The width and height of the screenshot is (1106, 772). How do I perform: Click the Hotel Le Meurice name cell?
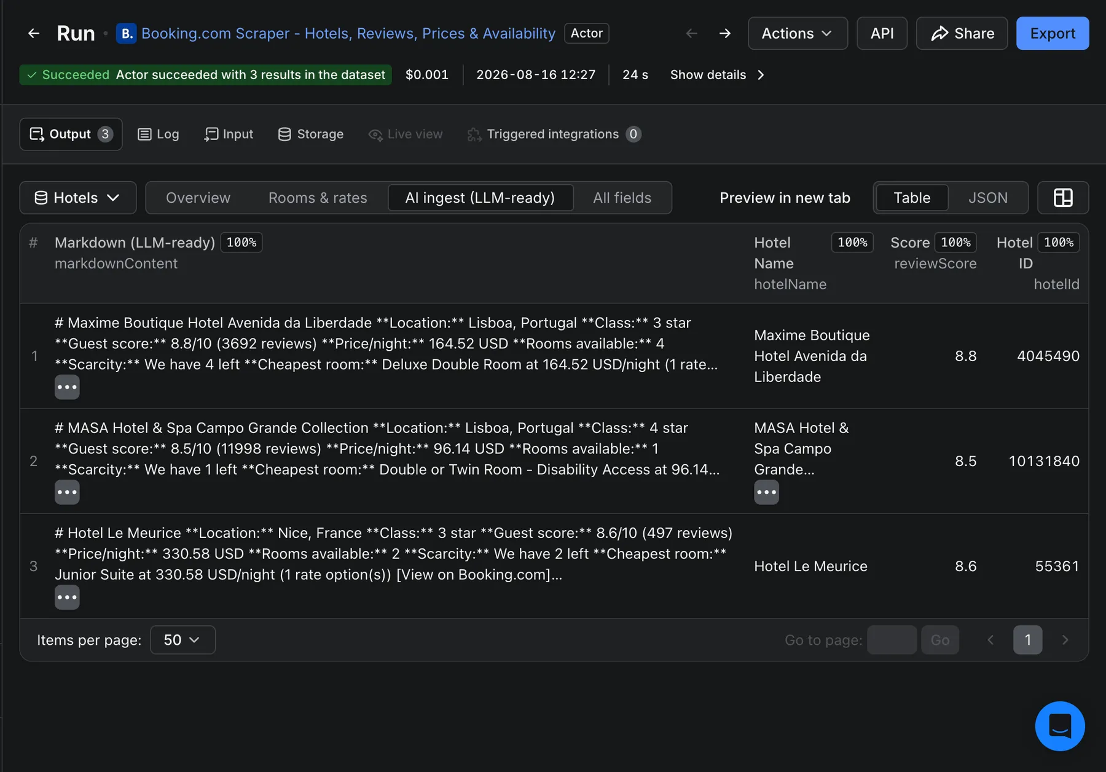pos(810,566)
